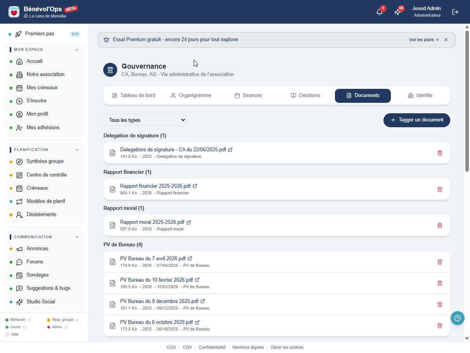470x353 pixels.
Task: Open Confidentialité footer link
Action: 212,347
